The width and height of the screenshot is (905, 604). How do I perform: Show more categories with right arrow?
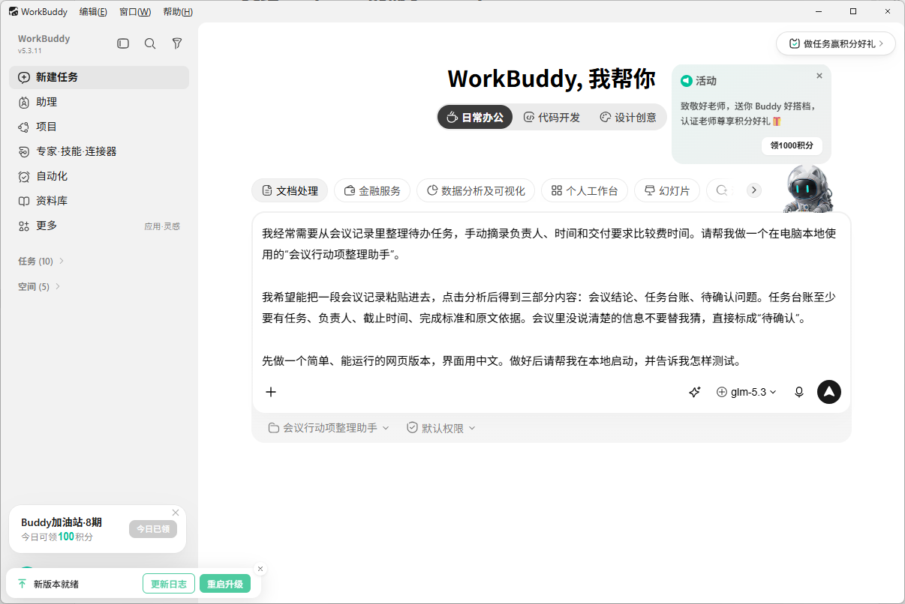pos(754,190)
